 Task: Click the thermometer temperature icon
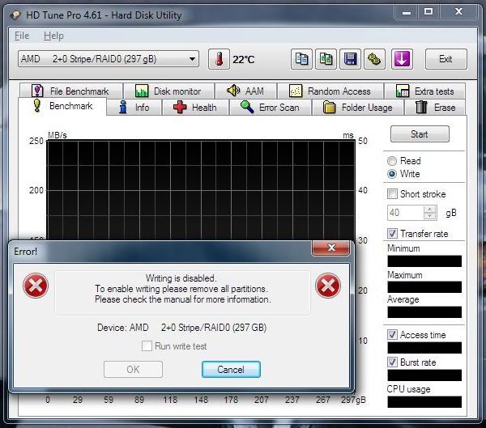[x=219, y=59]
